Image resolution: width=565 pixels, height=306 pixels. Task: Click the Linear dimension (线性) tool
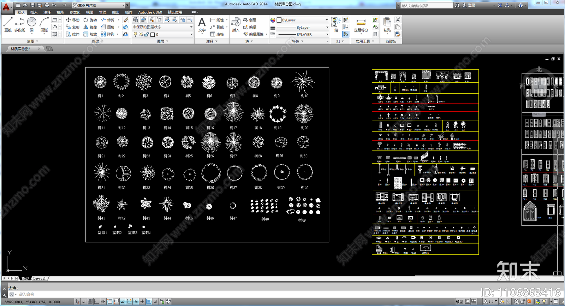click(x=217, y=20)
